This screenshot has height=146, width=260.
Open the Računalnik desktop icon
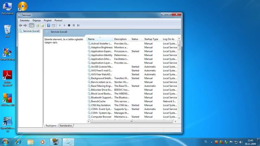click(7, 8)
